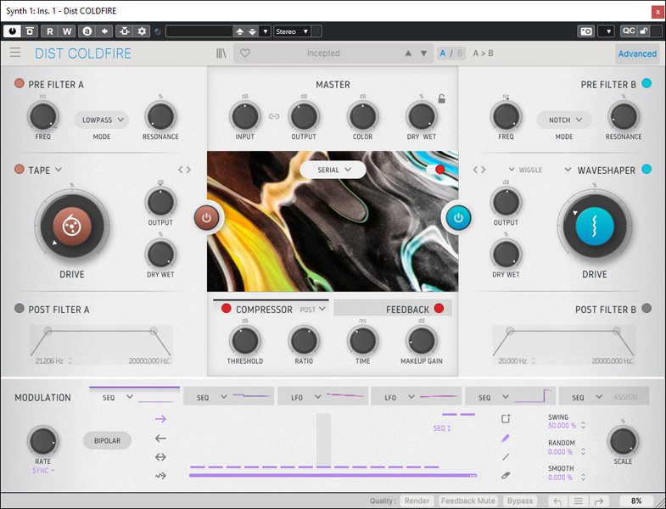
Task: Switch to the Feedback tab
Action: [407, 309]
